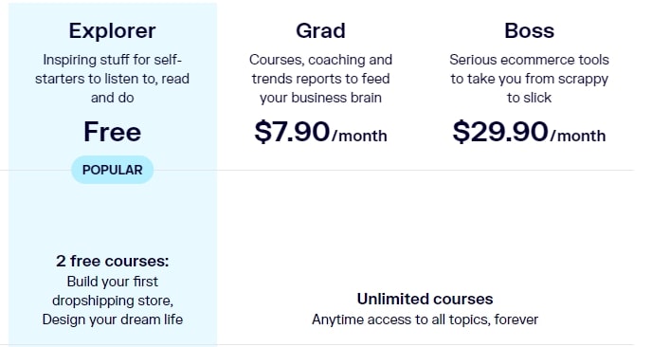The image size is (652, 347).
Task: Click the '/month' label under Boss
Action: tap(578, 137)
